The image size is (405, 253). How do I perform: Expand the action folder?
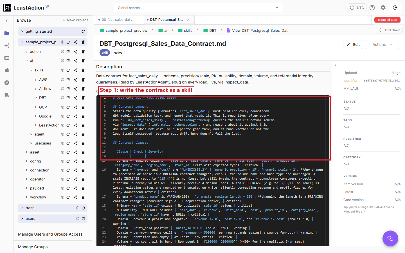click(26, 52)
